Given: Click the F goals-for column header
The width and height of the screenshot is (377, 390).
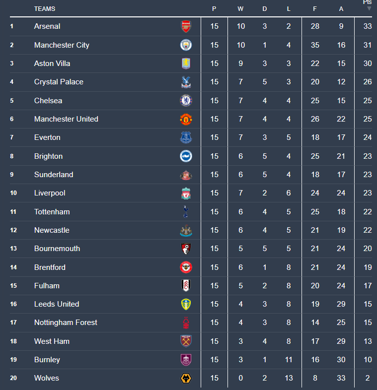Looking at the screenshot, I should 315,9.
